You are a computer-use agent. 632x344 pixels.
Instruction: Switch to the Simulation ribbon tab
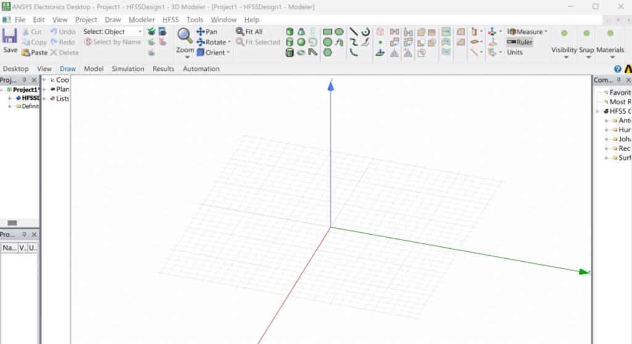pyautogui.click(x=128, y=69)
